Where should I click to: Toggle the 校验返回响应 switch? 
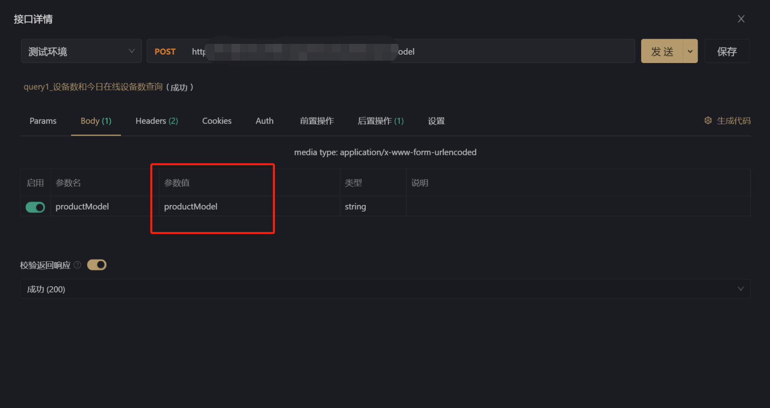pos(97,265)
